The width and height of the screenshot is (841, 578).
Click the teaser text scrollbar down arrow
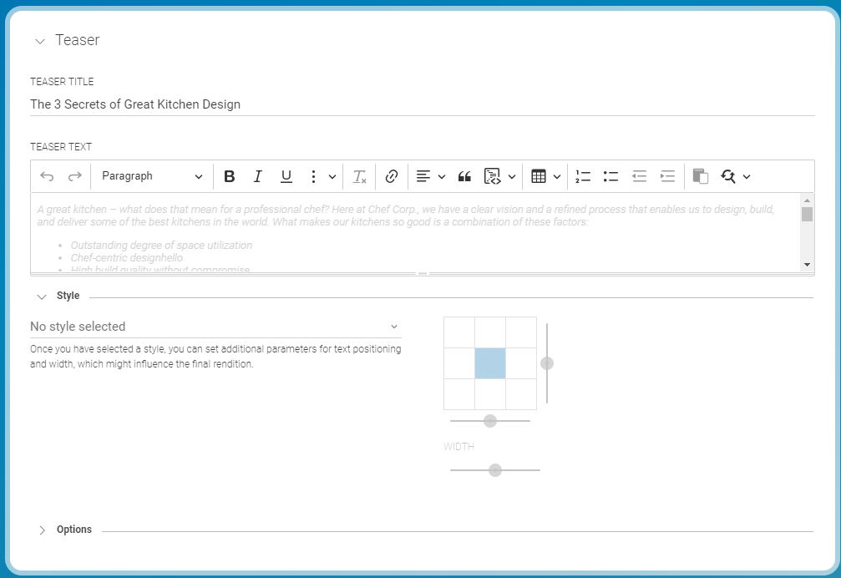point(807,264)
